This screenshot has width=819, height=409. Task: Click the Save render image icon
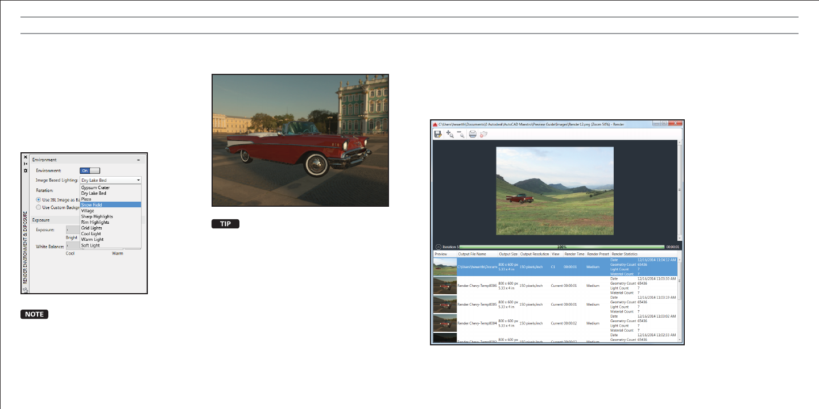438,134
